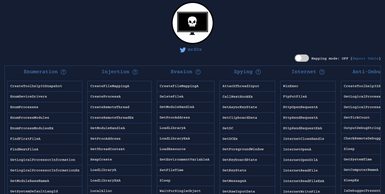Click GetProcAddress in the Evasion column
The width and height of the screenshot is (385, 194).
click(x=175, y=118)
